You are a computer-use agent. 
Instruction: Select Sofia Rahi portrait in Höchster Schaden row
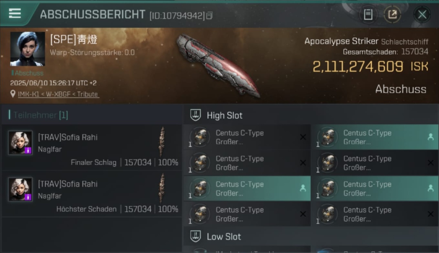[x=20, y=189]
